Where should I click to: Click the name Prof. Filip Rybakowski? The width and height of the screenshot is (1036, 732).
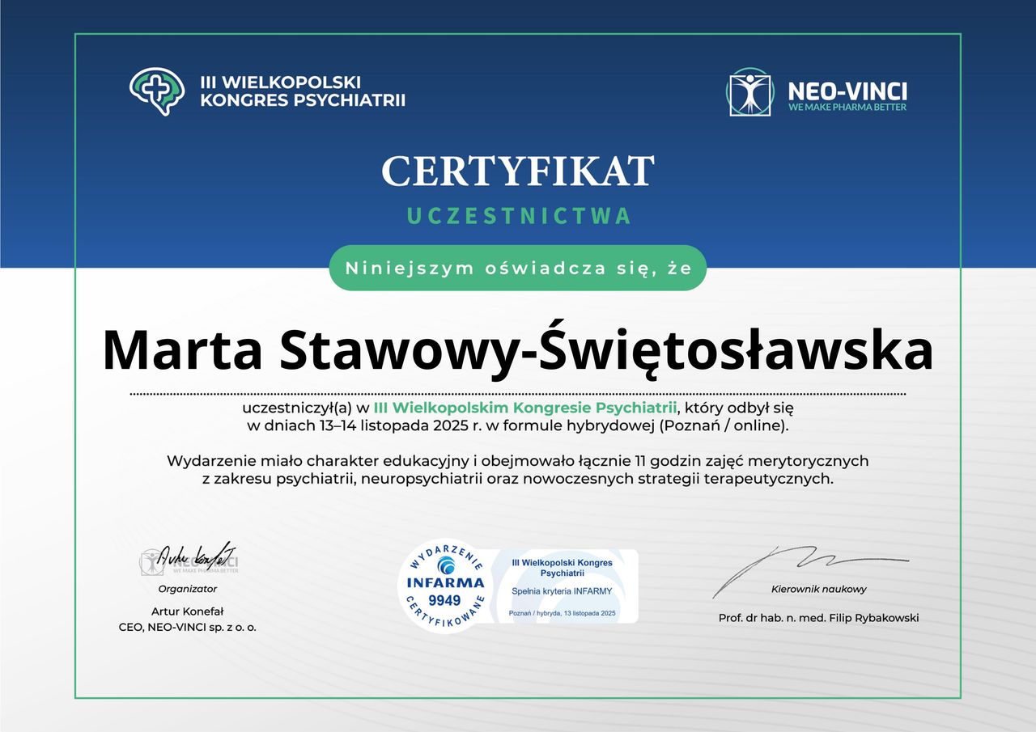pos(818,618)
